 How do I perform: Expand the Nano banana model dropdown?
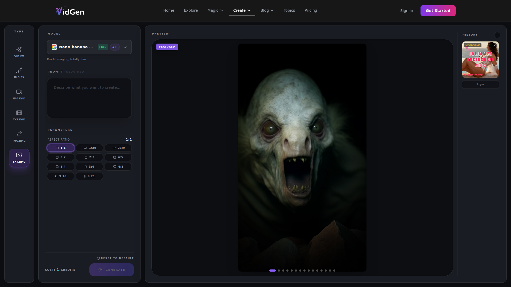(125, 47)
